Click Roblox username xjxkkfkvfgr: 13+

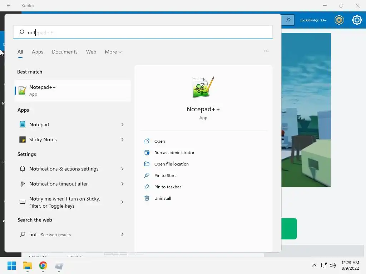click(x=313, y=20)
